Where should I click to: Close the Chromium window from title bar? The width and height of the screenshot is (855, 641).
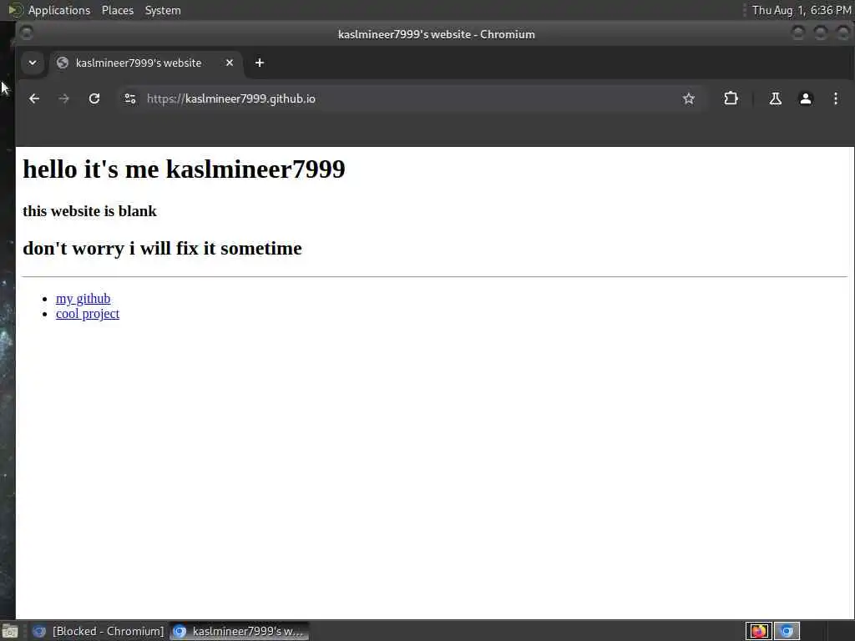point(843,33)
